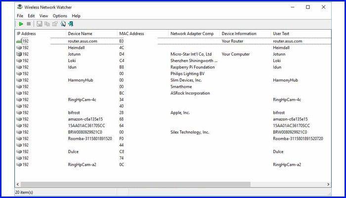Screen dimensions: 346x198
Task: Open the File menu
Action: click(20, 16)
